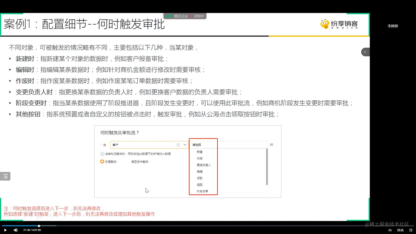This screenshot has width=416, height=234.
Task: Click the red note starting 注：何时触发选择后
Action: tap(79, 211)
